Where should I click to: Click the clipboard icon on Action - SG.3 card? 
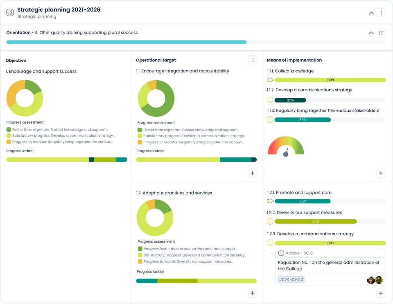pyautogui.click(x=281, y=253)
